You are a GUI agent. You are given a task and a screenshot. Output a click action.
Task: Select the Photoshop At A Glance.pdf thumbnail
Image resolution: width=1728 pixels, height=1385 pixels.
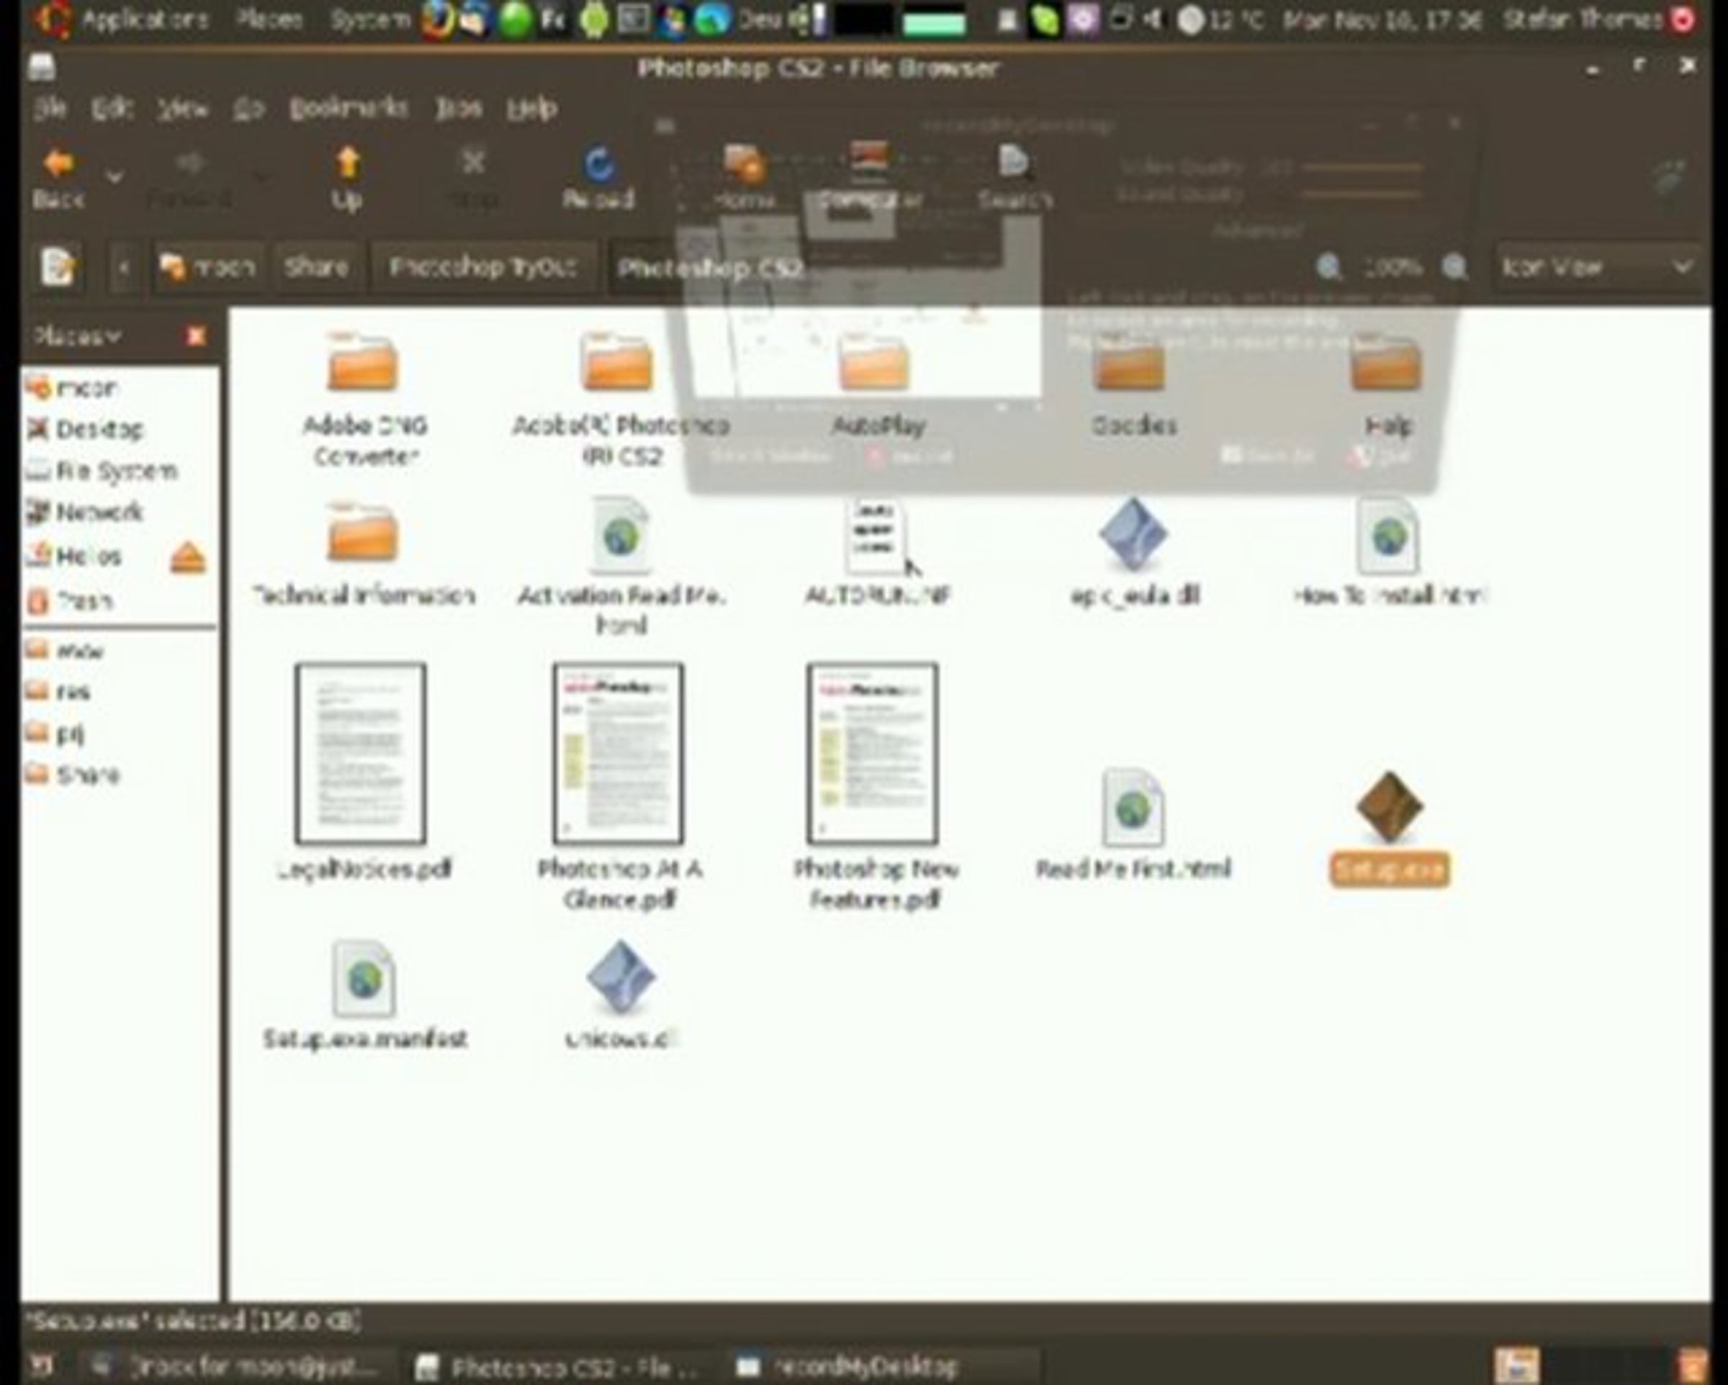[618, 754]
